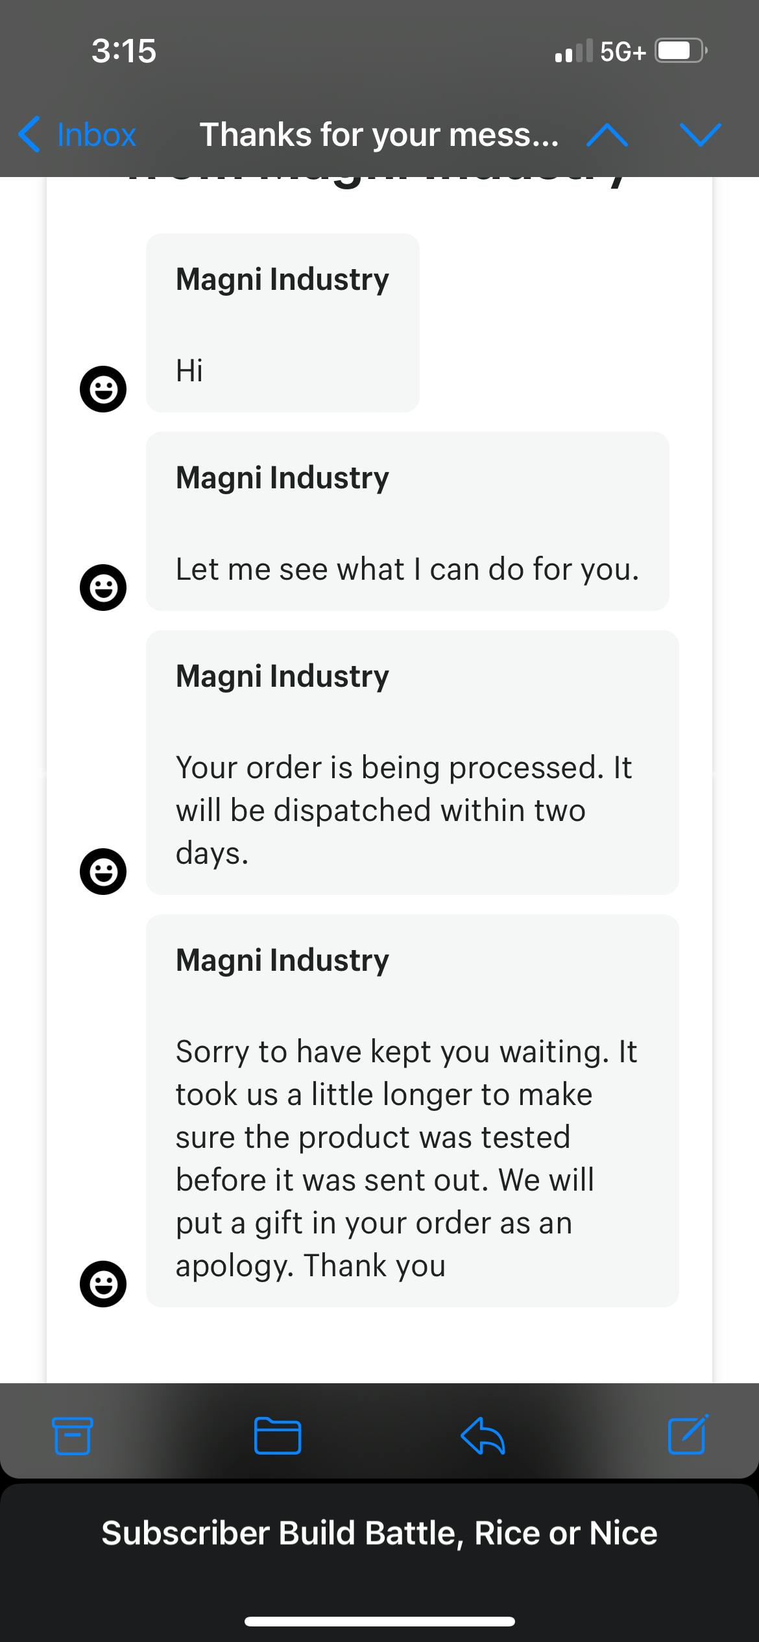Go back to Inbox
Image resolution: width=759 pixels, height=1642 pixels.
(x=96, y=135)
